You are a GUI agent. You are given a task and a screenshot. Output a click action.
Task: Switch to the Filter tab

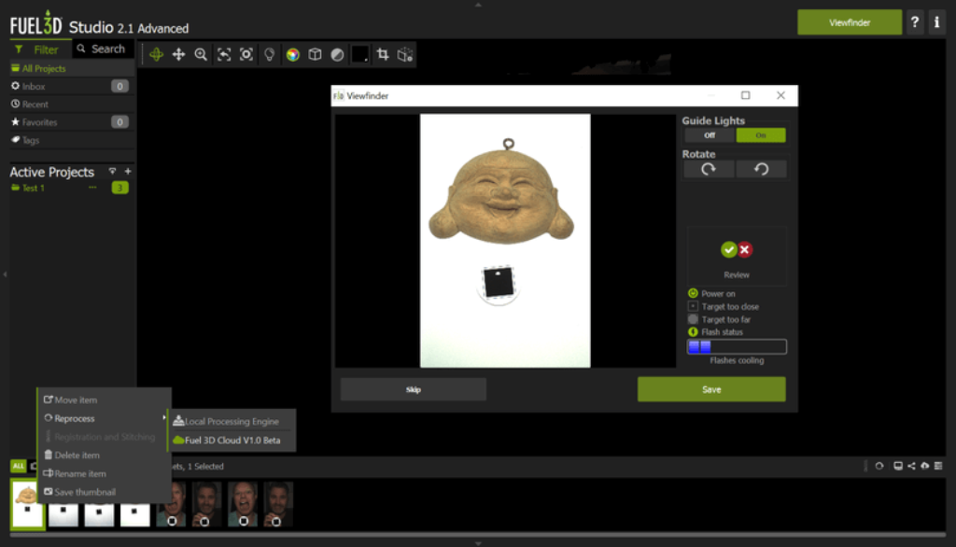[39, 49]
